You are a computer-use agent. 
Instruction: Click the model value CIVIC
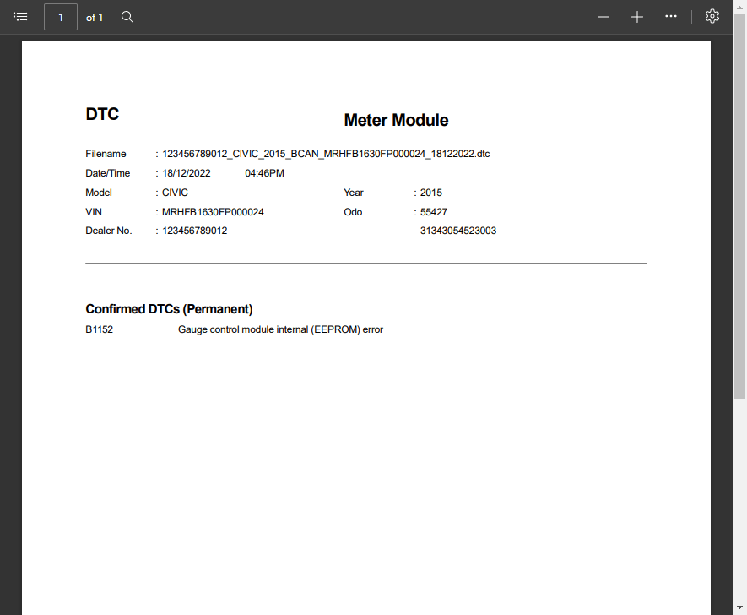175,193
